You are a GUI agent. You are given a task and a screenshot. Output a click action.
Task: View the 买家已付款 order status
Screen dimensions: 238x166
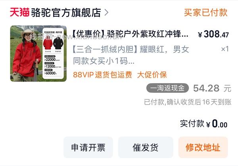pyautogui.click(x=205, y=12)
